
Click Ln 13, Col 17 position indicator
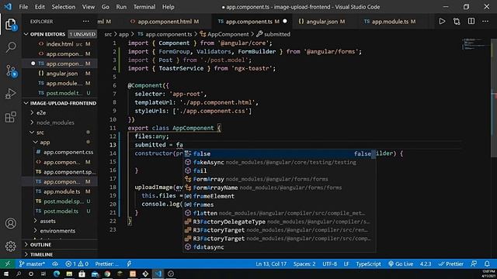271,263
